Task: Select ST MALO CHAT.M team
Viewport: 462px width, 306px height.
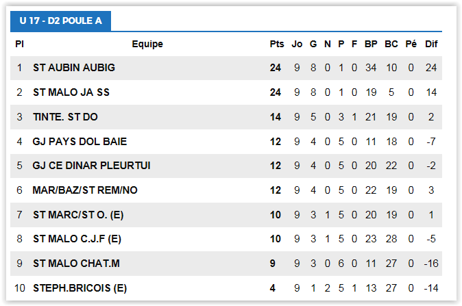Action: coord(76,264)
